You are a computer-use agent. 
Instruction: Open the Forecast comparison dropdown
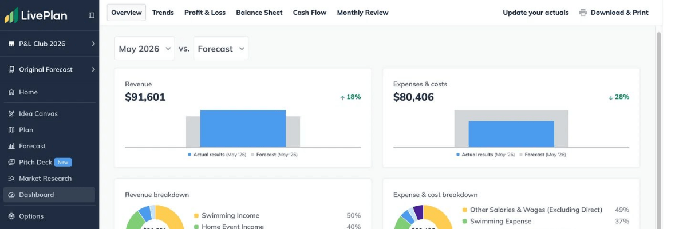(x=221, y=49)
